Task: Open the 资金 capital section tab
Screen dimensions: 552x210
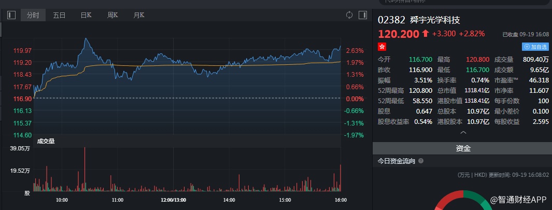Action: pos(463,148)
